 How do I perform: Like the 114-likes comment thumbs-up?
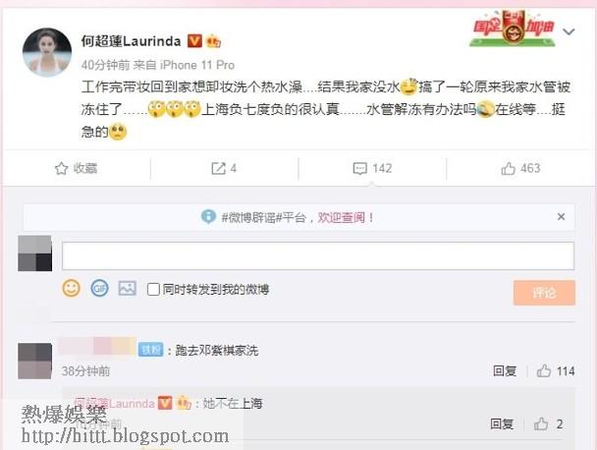click(544, 370)
